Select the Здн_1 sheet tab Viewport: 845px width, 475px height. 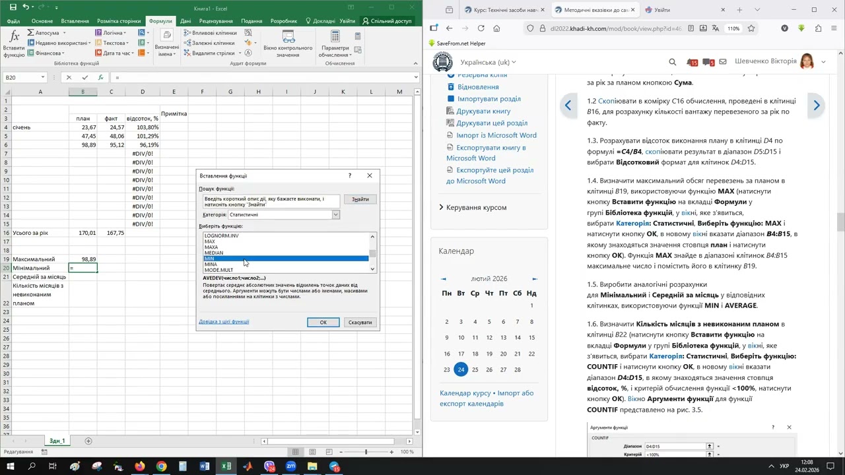coord(57,441)
